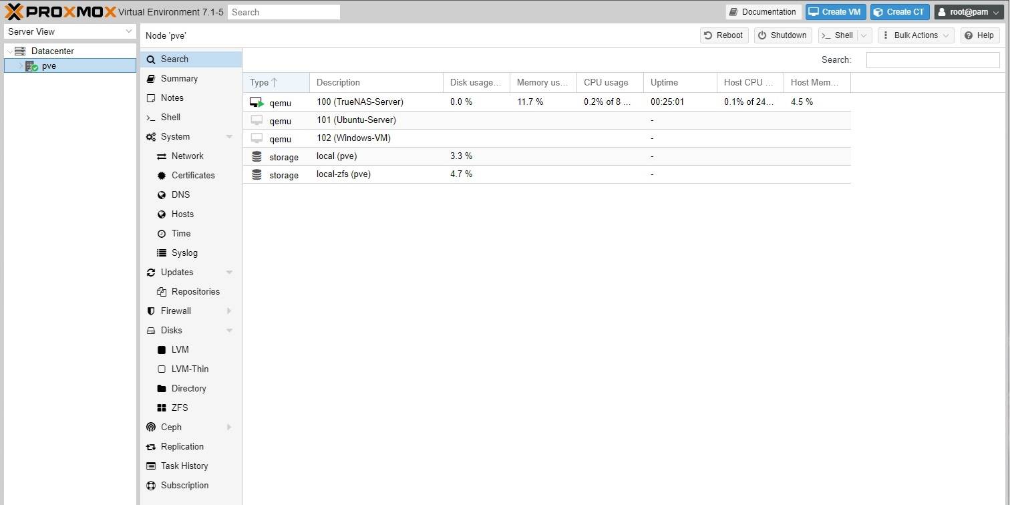Click the top header search field

pyautogui.click(x=283, y=12)
